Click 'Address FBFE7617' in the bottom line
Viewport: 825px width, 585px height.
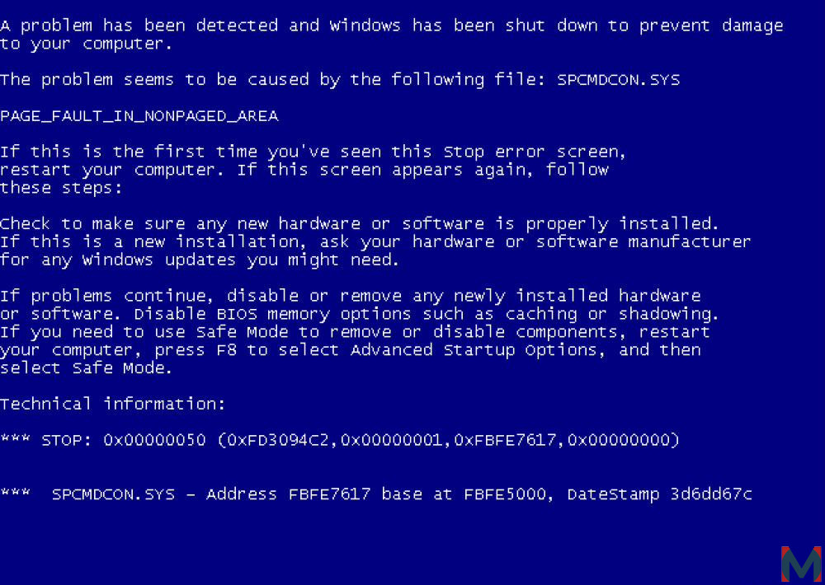click(288, 494)
